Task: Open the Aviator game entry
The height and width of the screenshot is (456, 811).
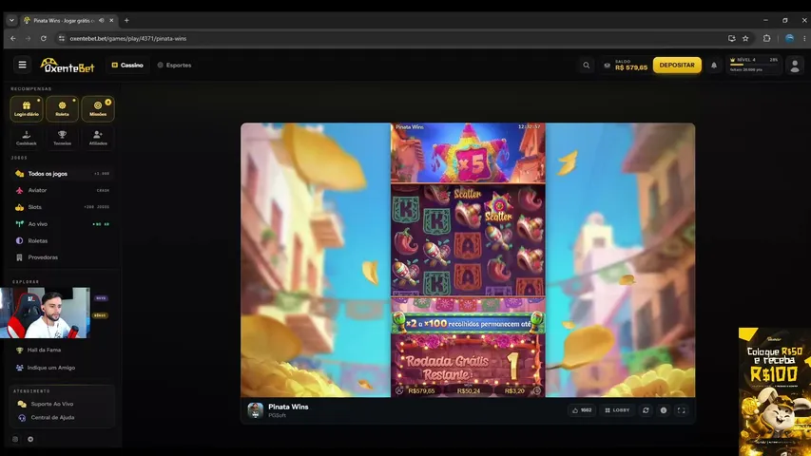Action: click(x=62, y=190)
